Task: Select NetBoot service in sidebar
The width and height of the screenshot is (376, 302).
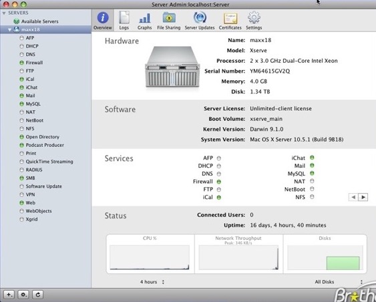Action: 35,120
